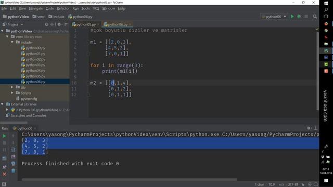This screenshot has height=187, width=333.
Task: Expand the Scripts folder
Action: click(12, 93)
